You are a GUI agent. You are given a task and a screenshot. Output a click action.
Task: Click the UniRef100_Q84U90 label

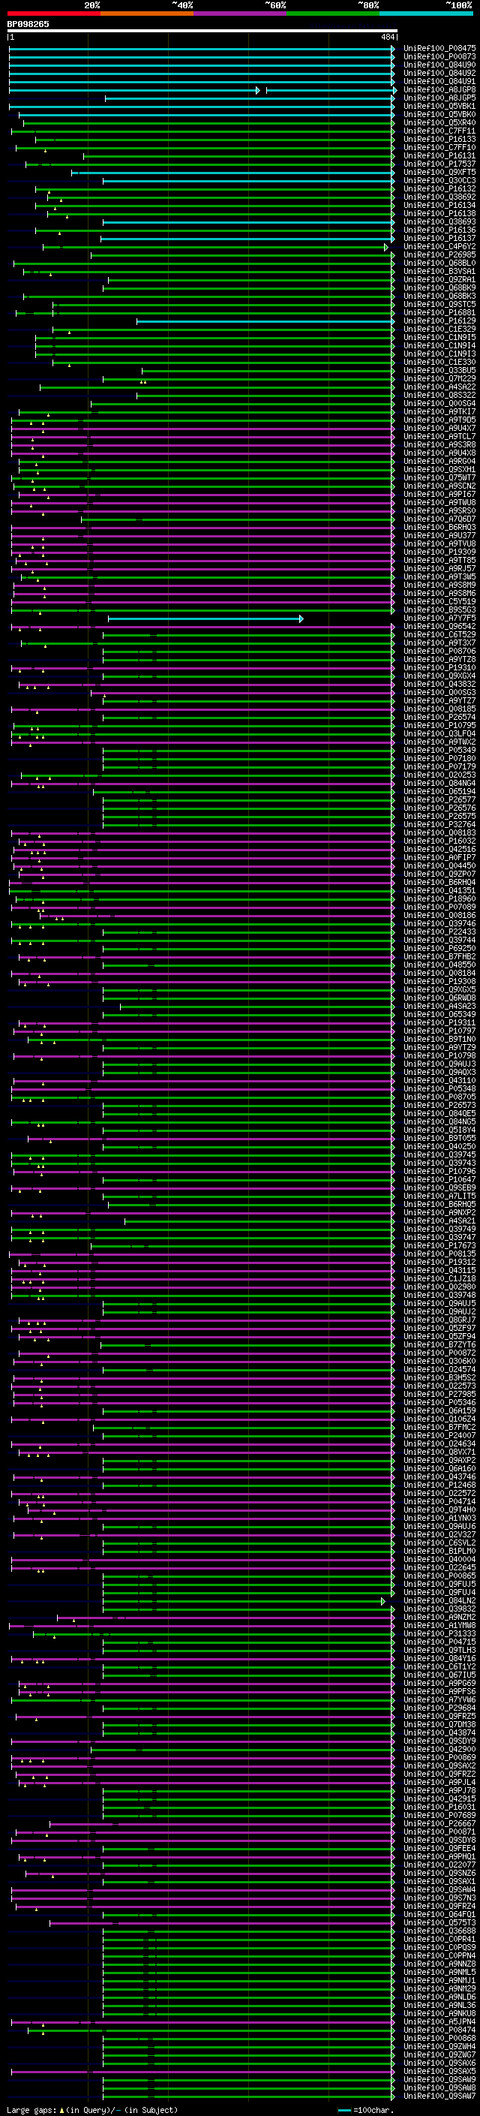(x=439, y=66)
